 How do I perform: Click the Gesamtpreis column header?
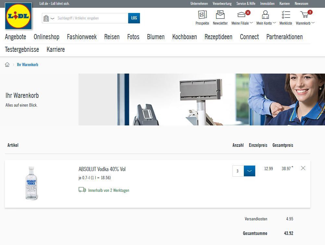pos(283,145)
